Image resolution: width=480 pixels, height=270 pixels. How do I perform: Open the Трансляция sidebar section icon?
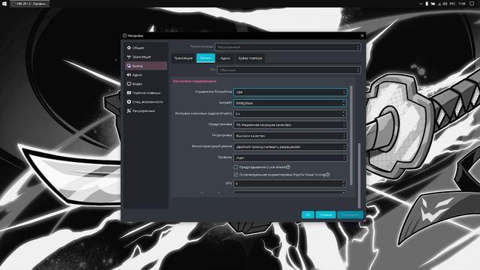pyautogui.click(x=129, y=57)
